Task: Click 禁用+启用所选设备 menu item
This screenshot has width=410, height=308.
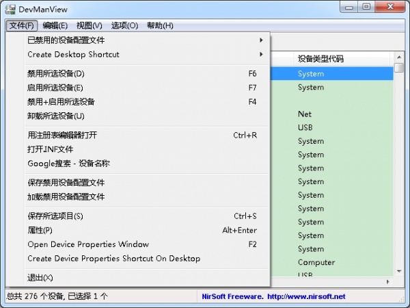Action: click(61, 102)
